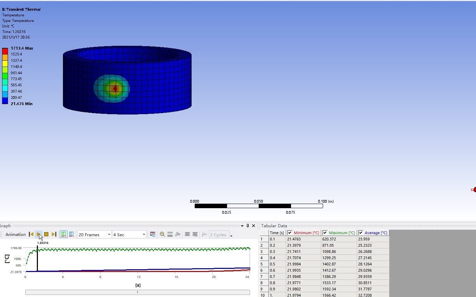Image resolution: width=476 pixels, height=297 pixels.
Task: Select the minimum value 21.4763 cell
Action: click(304, 239)
